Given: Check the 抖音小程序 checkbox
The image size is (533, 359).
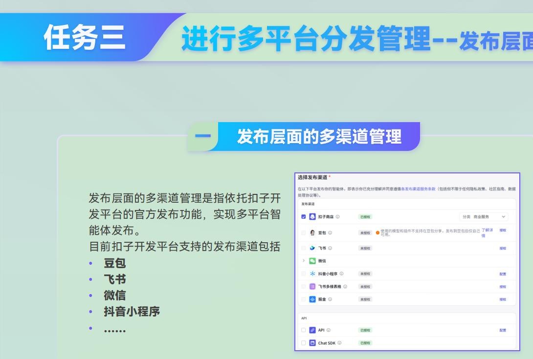Looking at the screenshot, I should (304, 274).
